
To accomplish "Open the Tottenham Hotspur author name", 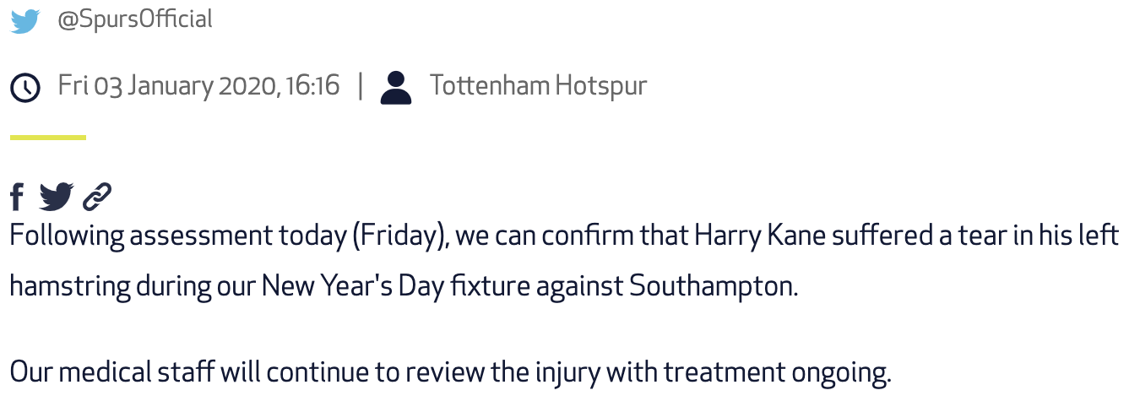I will [x=538, y=85].
